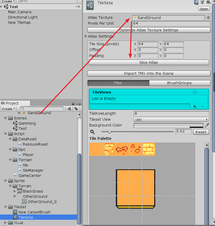The width and height of the screenshot is (215, 226).
Task: Click the Background Color swatch
Action: point(168,125)
